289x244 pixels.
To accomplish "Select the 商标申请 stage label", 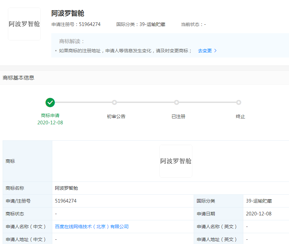I will pyautogui.click(x=50, y=116).
